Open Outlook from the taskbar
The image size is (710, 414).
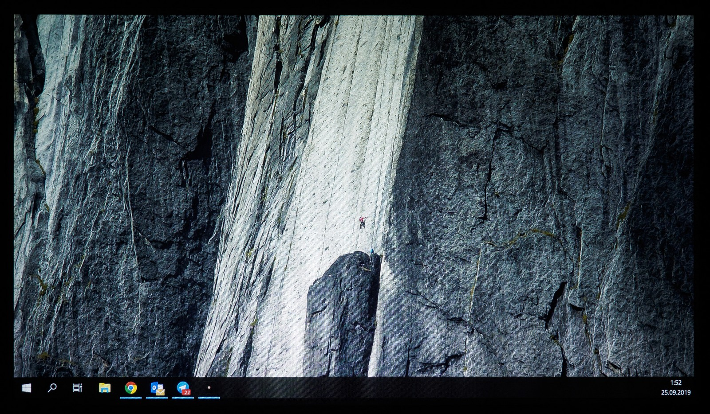point(157,389)
